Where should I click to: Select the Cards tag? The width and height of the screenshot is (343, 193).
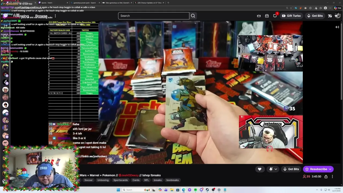click(x=136, y=180)
